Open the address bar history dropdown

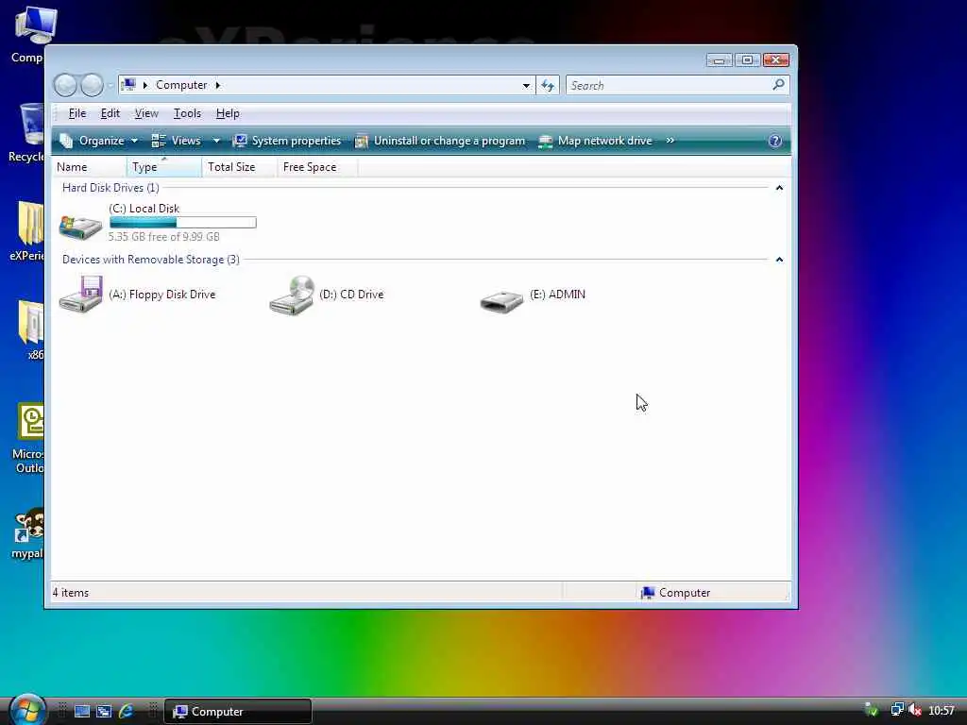click(526, 85)
